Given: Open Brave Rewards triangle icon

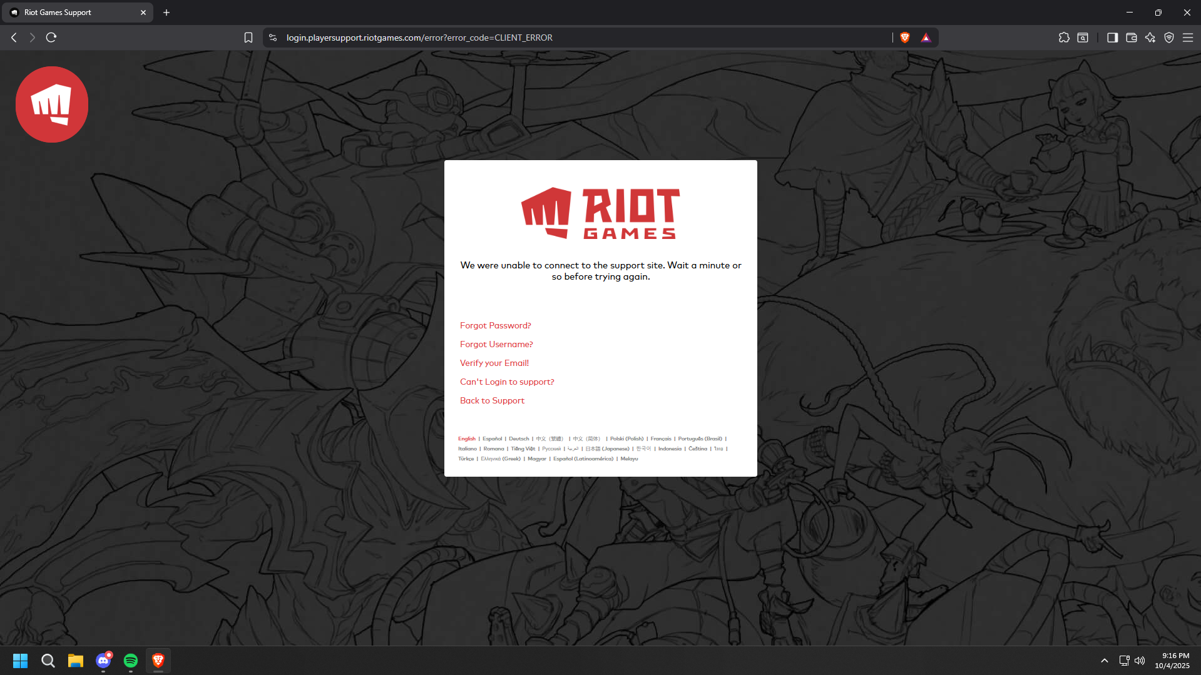Looking at the screenshot, I should [x=926, y=38].
